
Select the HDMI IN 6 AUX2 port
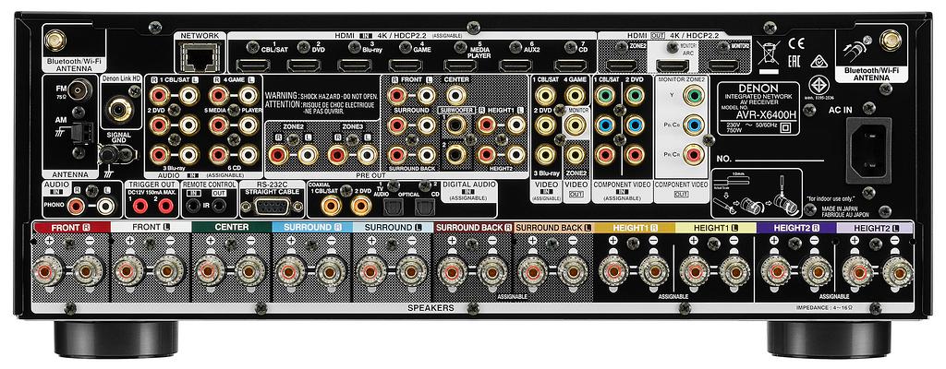pos(515,65)
